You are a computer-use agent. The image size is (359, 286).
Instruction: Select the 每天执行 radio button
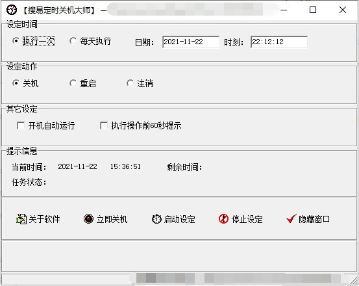click(x=73, y=41)
